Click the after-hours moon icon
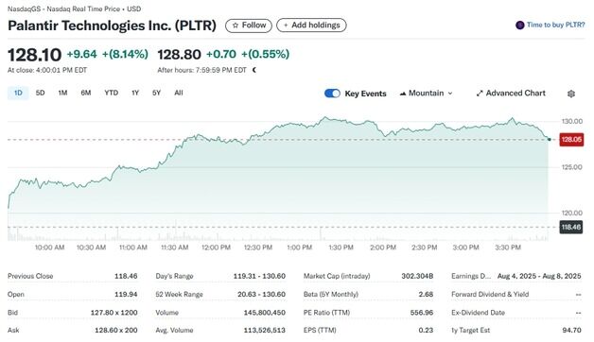The image size is (594, 342). (254, 70)
